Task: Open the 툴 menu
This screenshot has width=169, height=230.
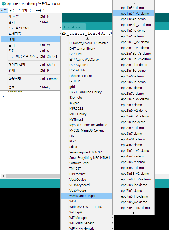Action: [x=31, y=10]
